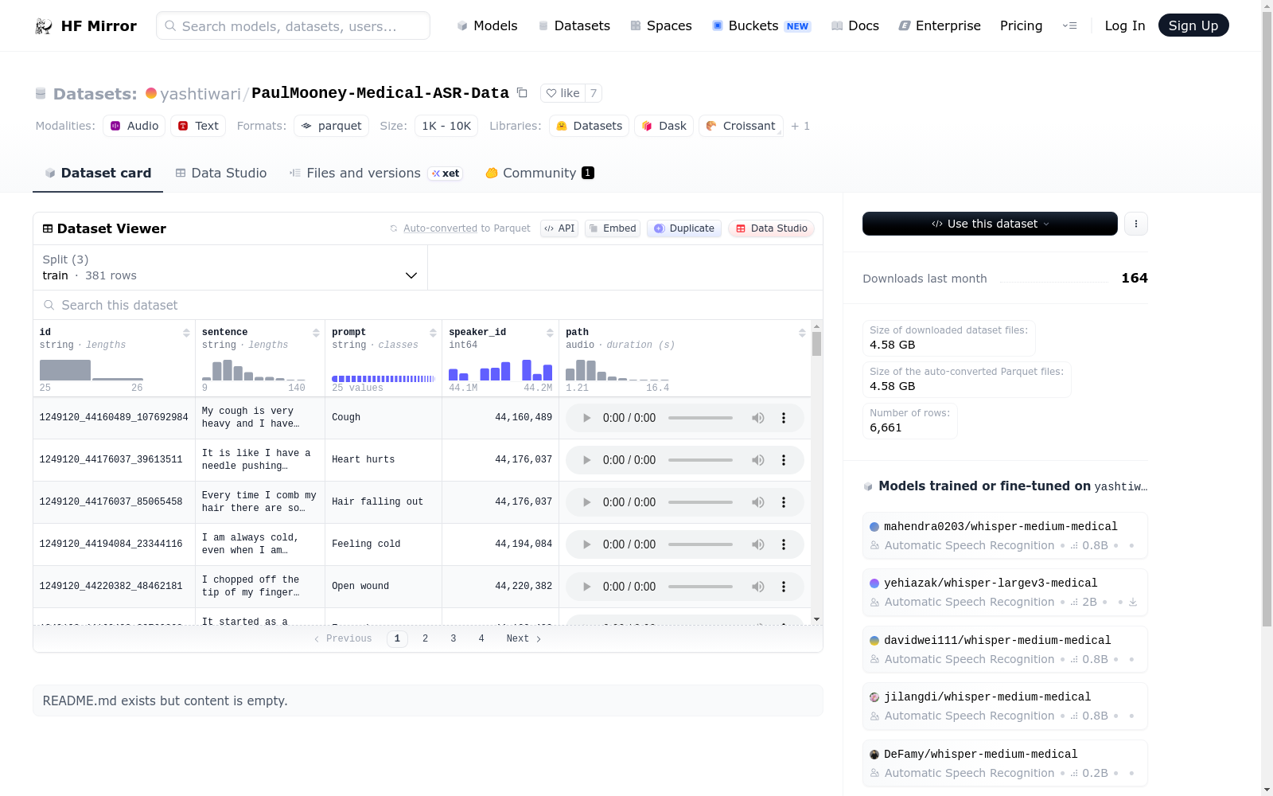Image resolution: width=1273 pixels, height=796 pixels.
Task: Open the Docs navigation link
Action: 855,25
